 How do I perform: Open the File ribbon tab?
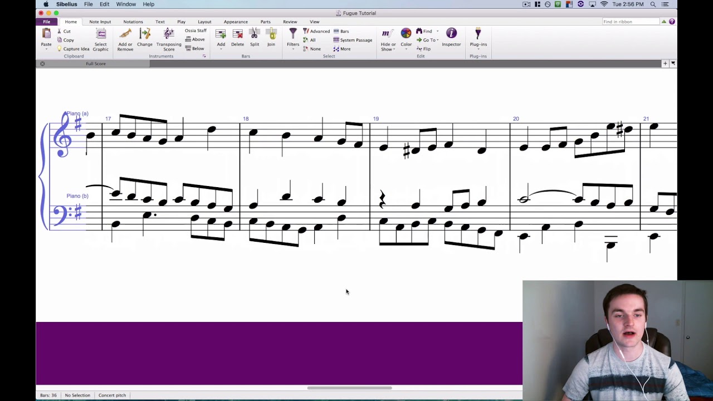(47, 22)
